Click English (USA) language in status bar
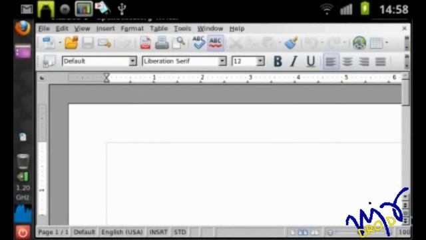The width and height of the screenshot is (426, 240). tap(122, 232)
